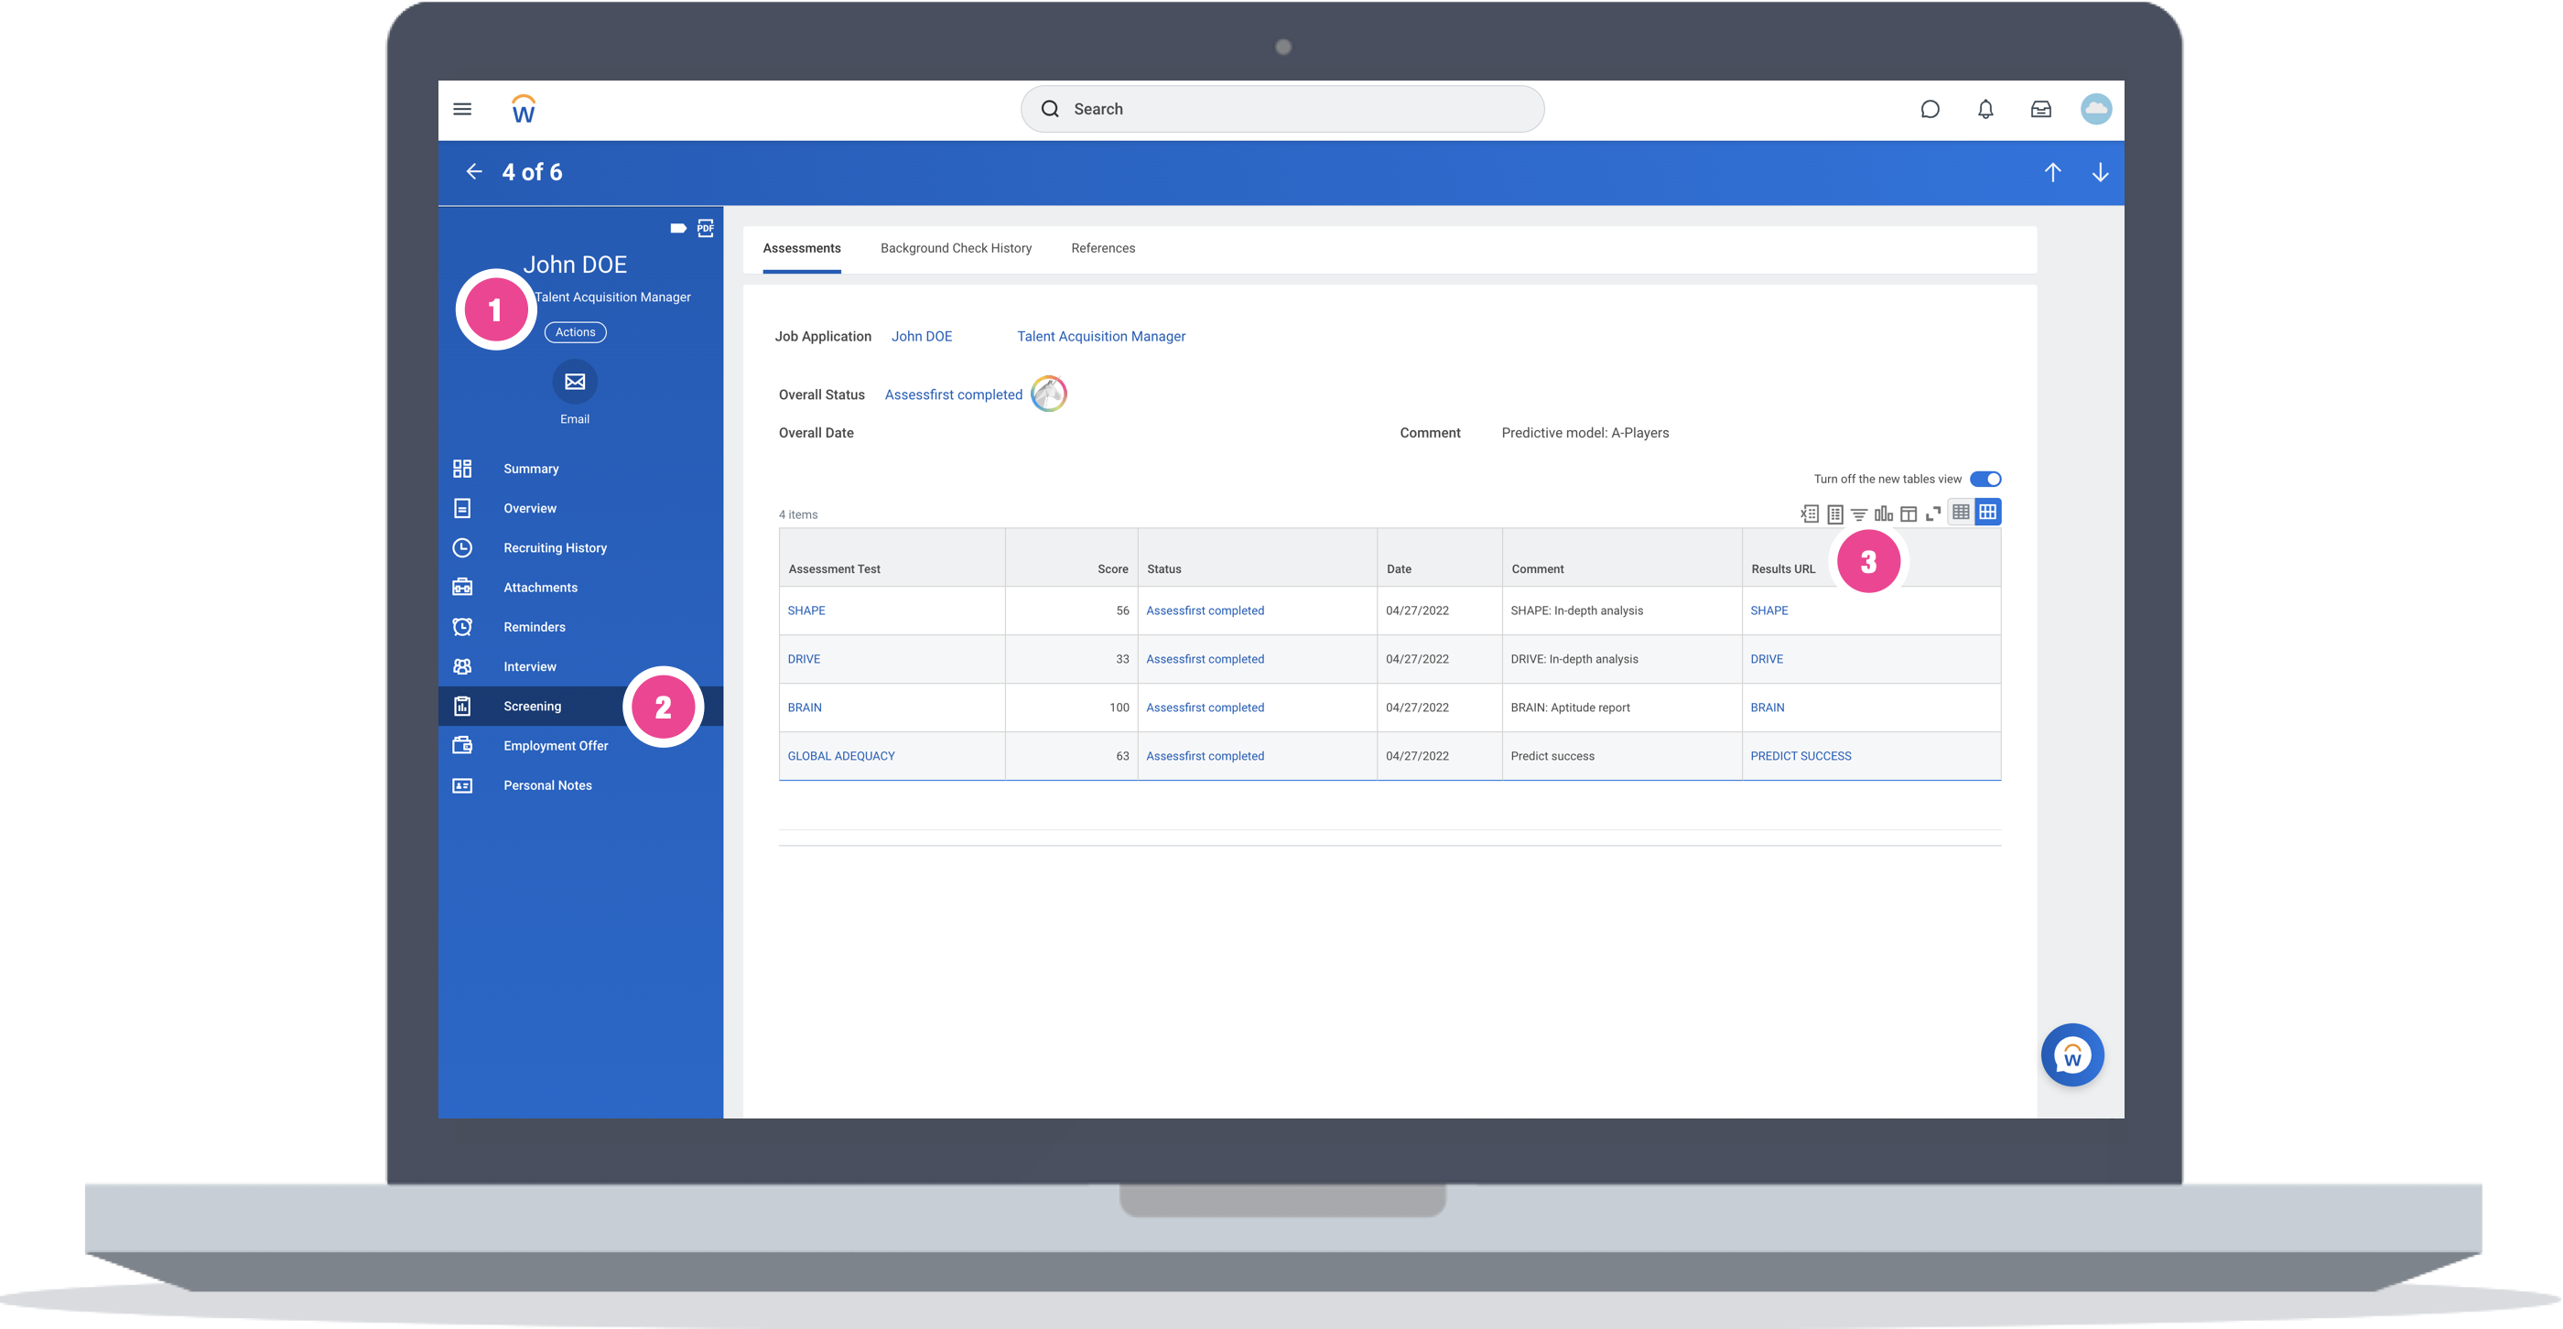Switch to Background Check History tab
Screen dimensions: 2563x1329
point(955,248)
